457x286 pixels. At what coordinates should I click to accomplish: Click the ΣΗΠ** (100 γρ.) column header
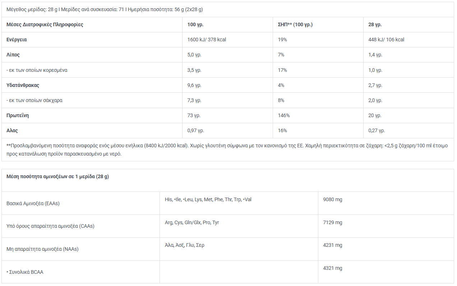click(295, 24)
